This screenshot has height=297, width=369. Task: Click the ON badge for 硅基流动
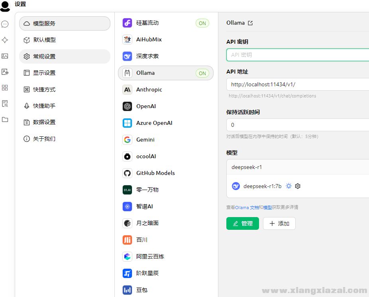point(202,23)
